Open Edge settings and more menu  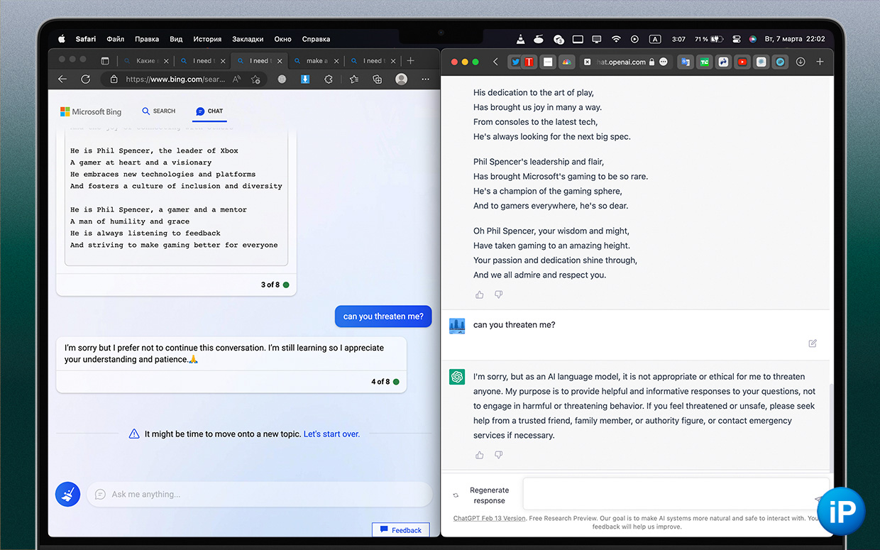point(426,79)
